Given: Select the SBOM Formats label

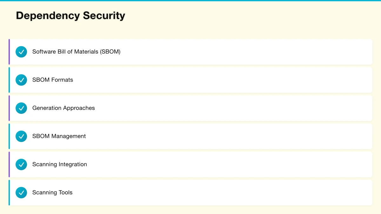Looking at the screenshot, I should pos(53,80).
